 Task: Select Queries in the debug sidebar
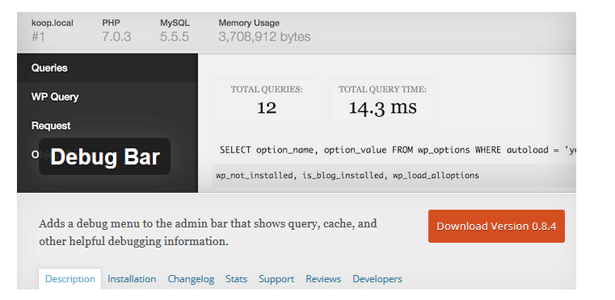pyautogui.click(x=107, y=68)
